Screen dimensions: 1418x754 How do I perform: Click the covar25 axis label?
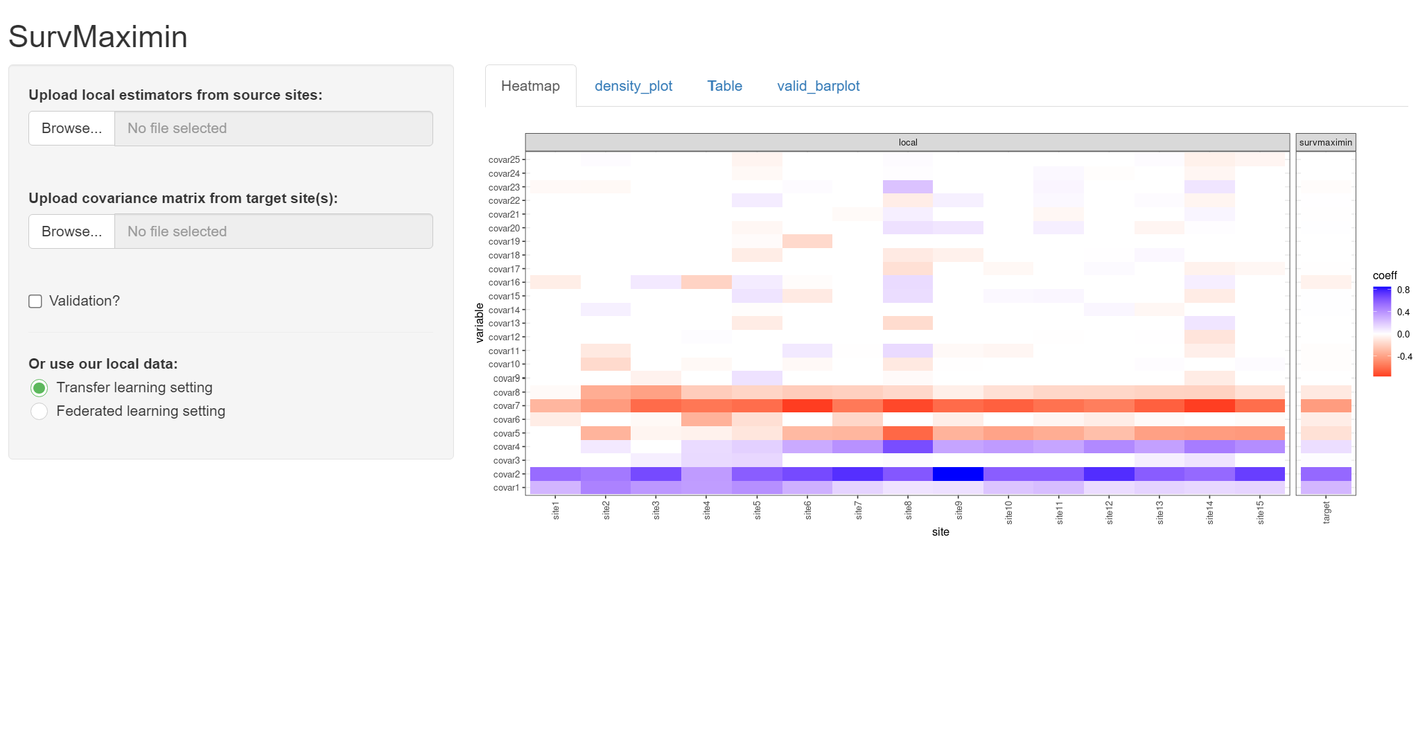[504, 160]
